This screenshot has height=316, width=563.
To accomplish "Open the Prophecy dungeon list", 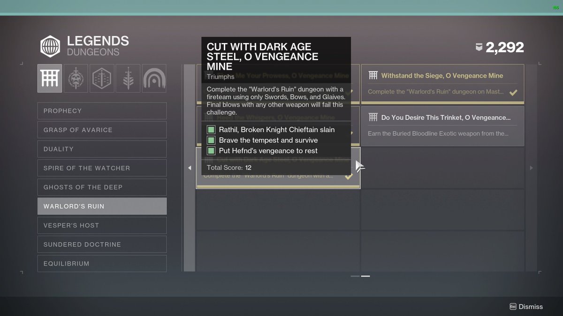I will pyautogui.click(x=102, y=111).
